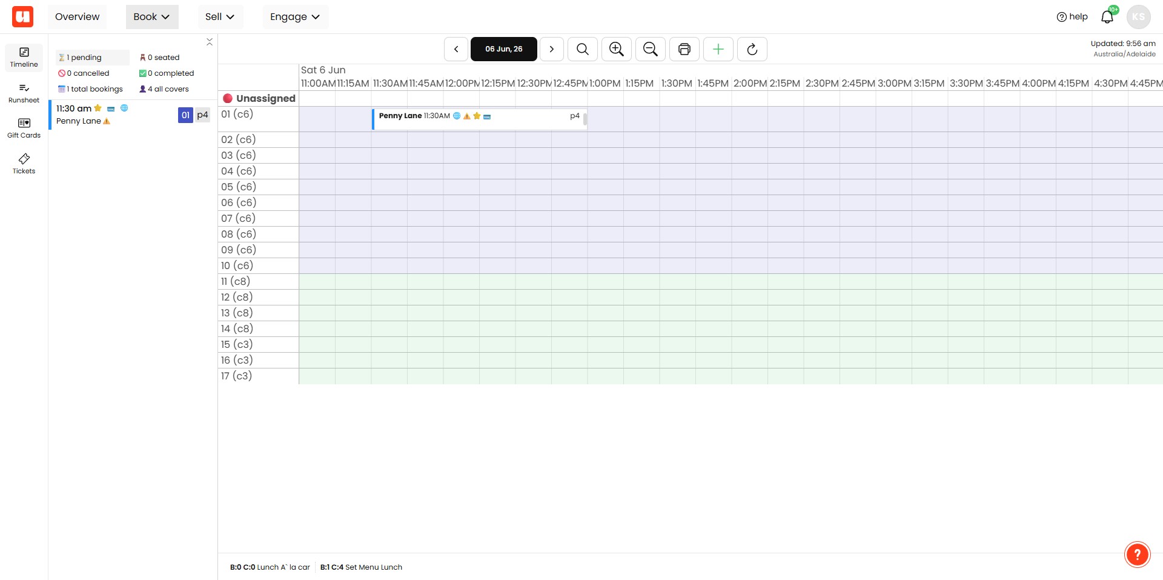Switch to the Runsheet view

pos(24,93)
